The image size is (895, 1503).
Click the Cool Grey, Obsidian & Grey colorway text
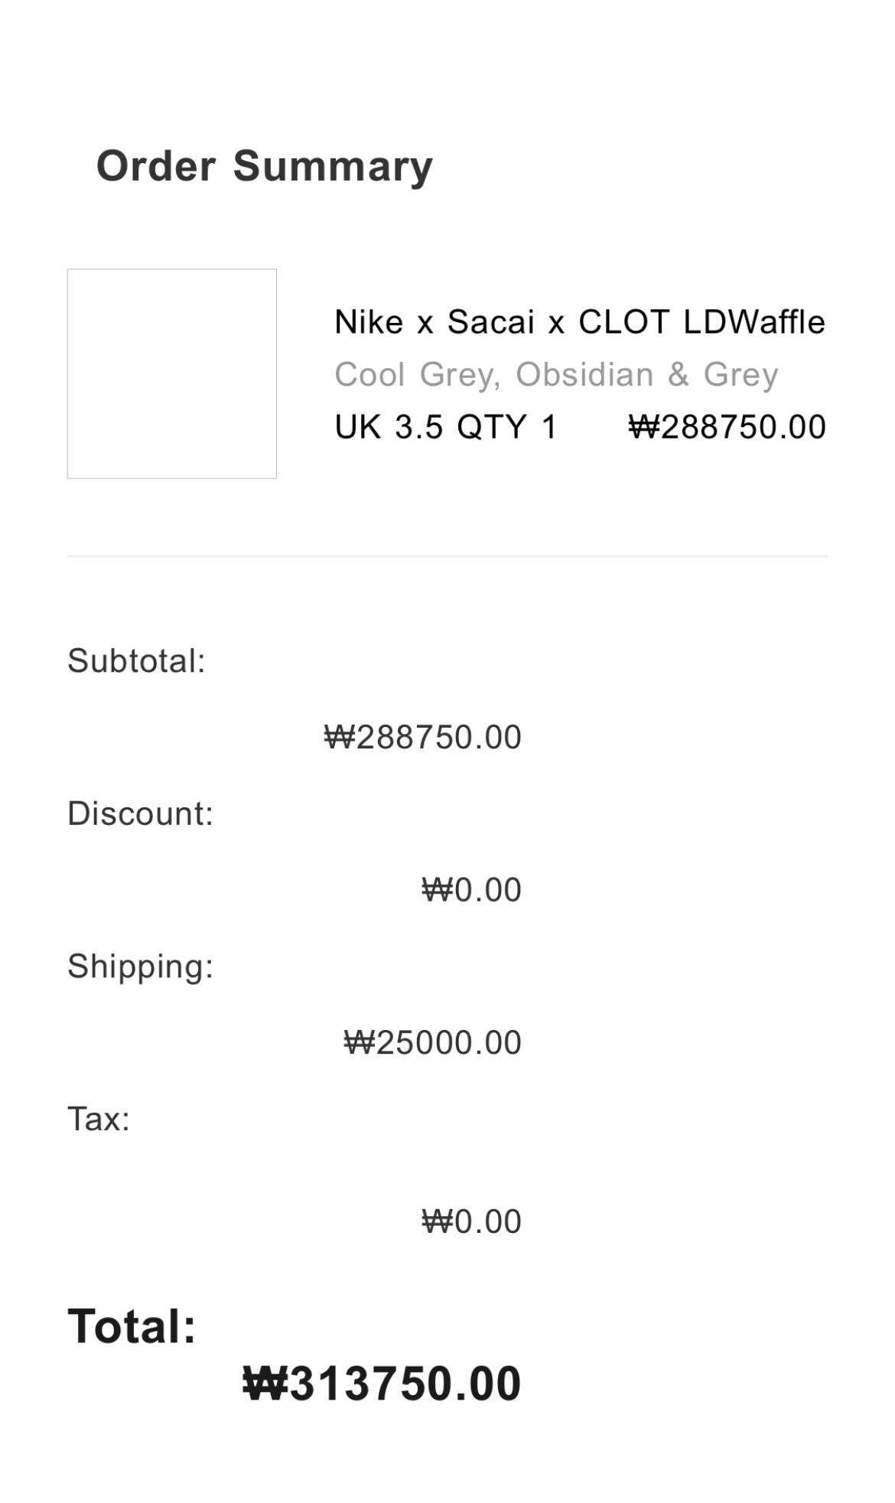click(x=556, y=374)
